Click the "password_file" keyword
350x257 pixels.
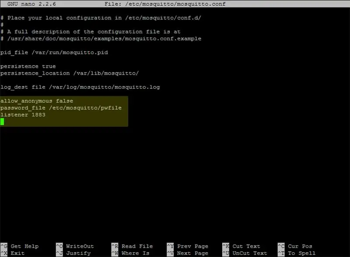[23, 108]
